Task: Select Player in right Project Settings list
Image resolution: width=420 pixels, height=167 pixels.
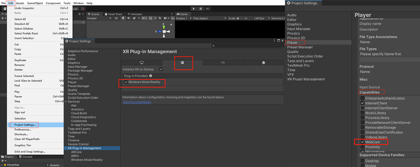Action: pyautogui.click(x=292, y=42)
